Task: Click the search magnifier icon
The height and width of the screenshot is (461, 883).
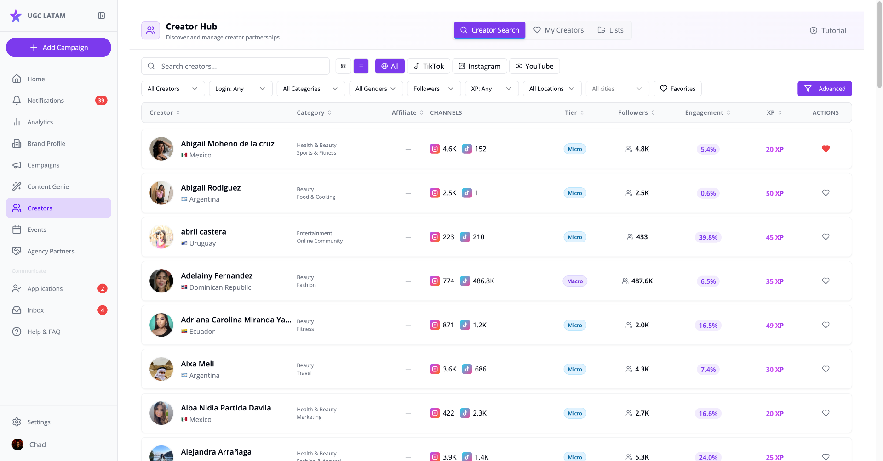Action: pyautogui.click(x=151, y=66)
